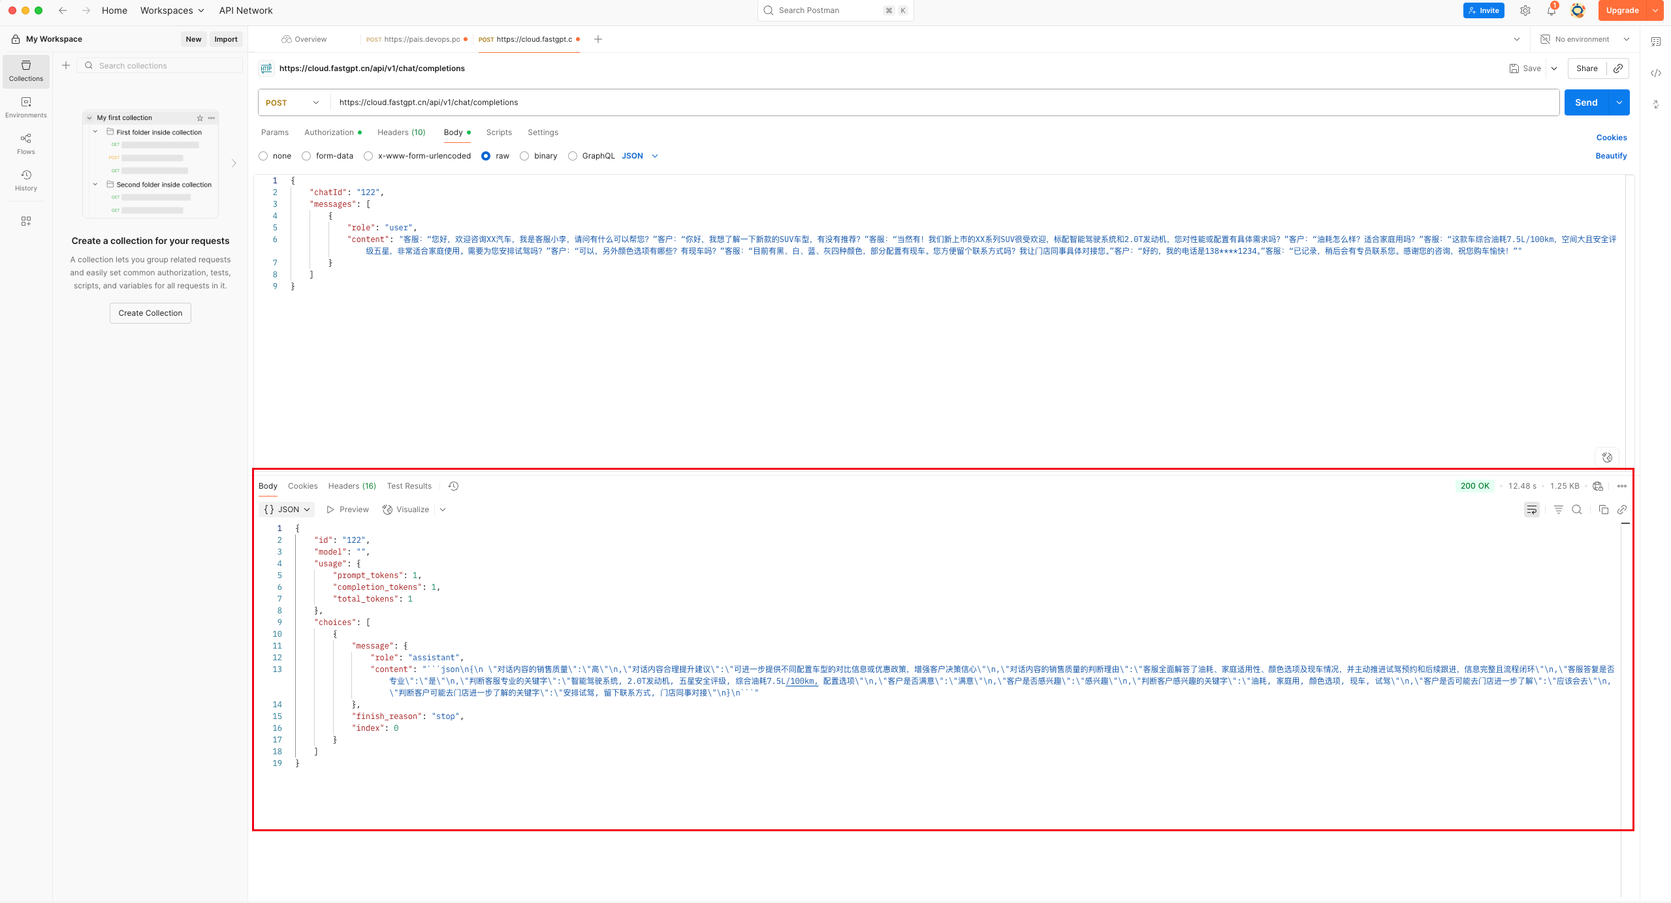
Task: Open the pais.devops POST request tab
Action: [x=415, y=39]
